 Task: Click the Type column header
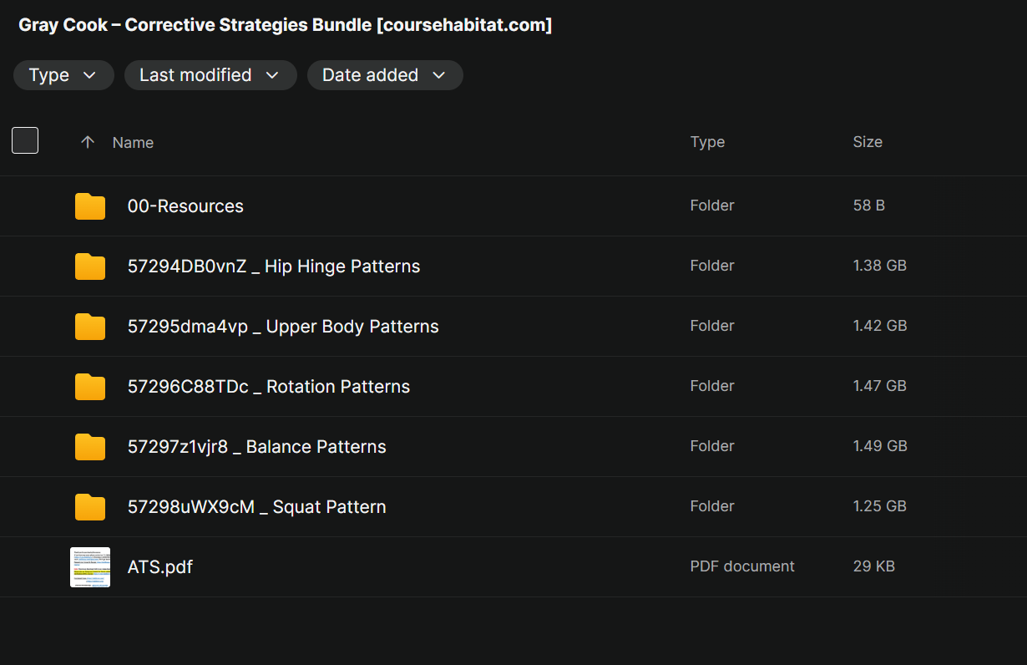pos(707,142)
